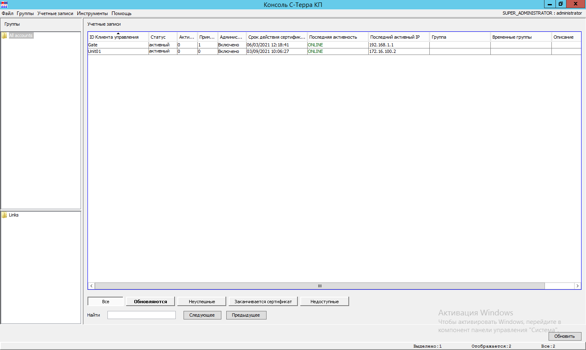Click the Следующее search button

pyautogui.click(x=202, y=315)
